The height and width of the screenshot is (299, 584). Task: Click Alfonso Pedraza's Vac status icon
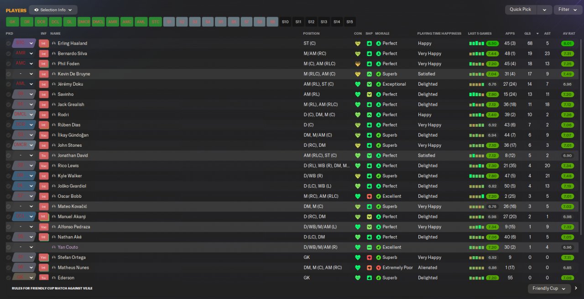(44, 227)
